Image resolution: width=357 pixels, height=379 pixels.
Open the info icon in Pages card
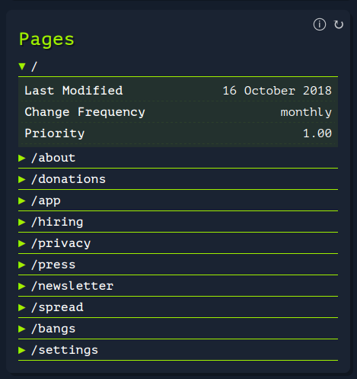pos(320,24)
